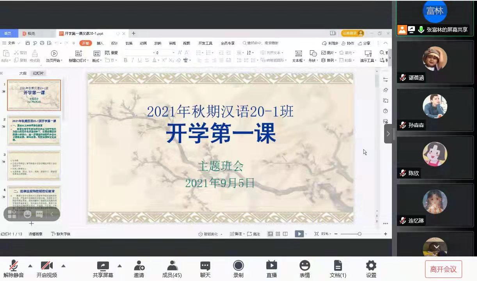The image size is (477, 281).
Task: Start recording with the 录制 icon
Action: point(238,266)
